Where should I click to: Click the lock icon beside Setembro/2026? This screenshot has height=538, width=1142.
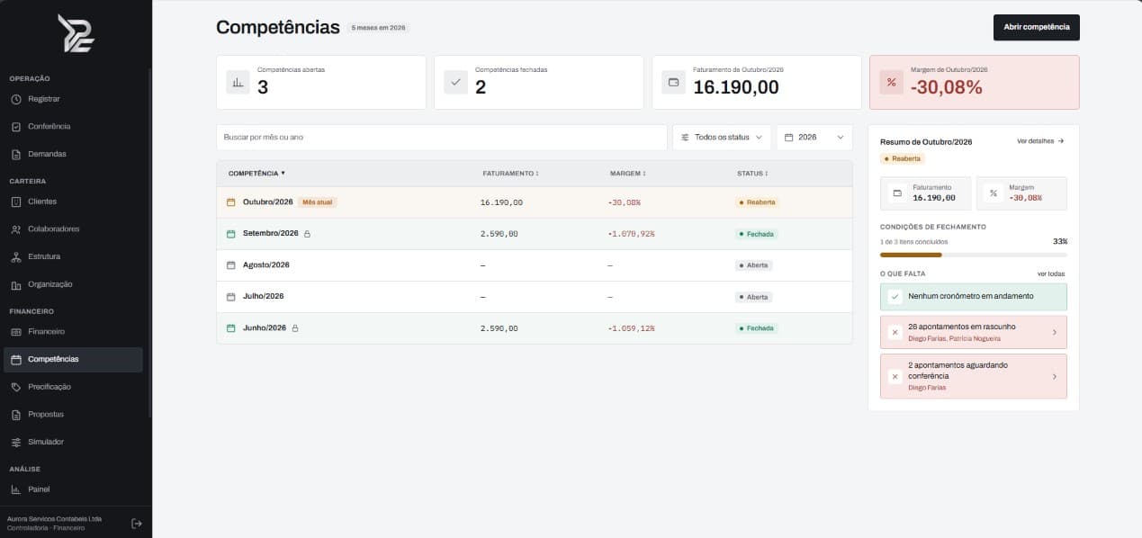[307, 234]
